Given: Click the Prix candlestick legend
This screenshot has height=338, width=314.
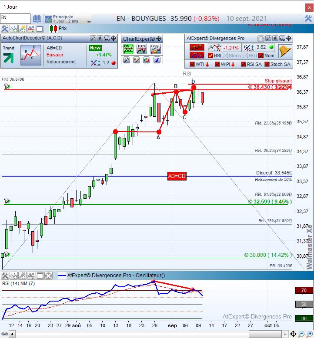Looking at the screenshot, I should pyautogui.click(x=58, y=29).
